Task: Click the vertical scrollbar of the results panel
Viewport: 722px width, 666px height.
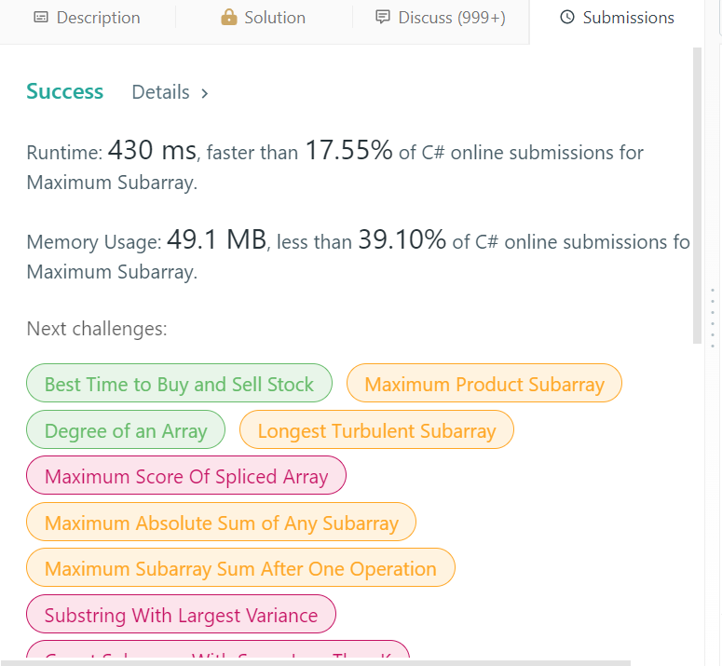Action: (697, 196)
